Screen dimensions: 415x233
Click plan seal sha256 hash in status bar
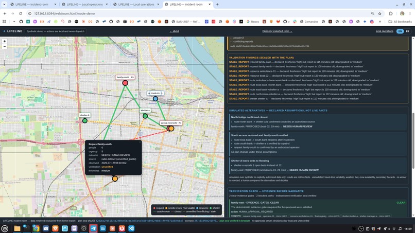point(140,221)
